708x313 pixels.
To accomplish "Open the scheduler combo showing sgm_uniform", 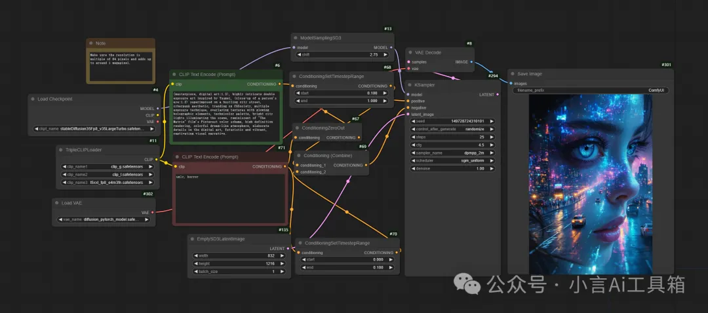I will click(450, 160).
